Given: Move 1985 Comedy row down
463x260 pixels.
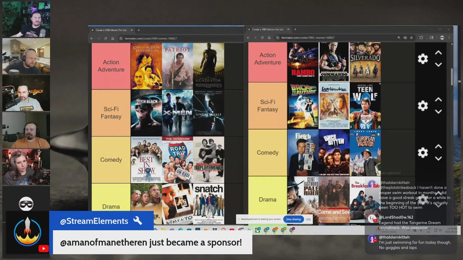Looking at the screenshot, I should 438,158.
